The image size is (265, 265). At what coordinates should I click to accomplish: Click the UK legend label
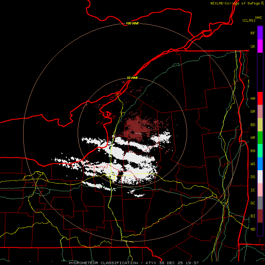[x=253, y=46]
